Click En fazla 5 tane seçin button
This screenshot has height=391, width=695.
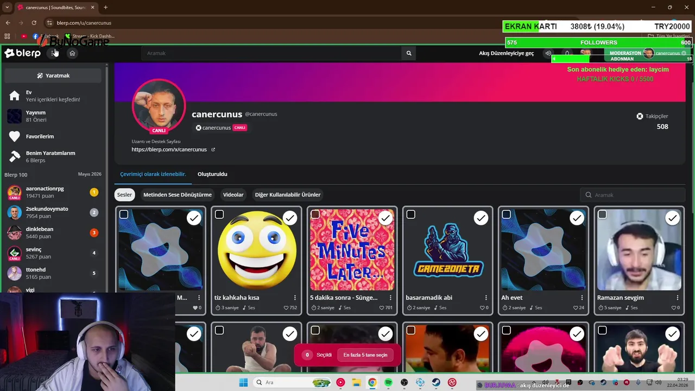pyautogui.click(x=365, y=355)
